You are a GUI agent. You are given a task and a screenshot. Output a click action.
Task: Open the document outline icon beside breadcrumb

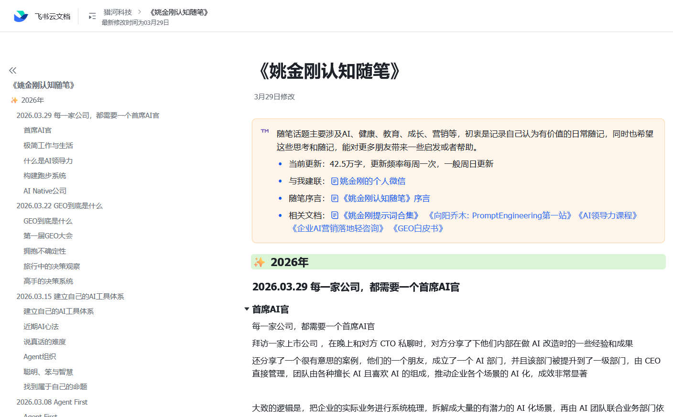pyautogui.click(x=92, y=15)
